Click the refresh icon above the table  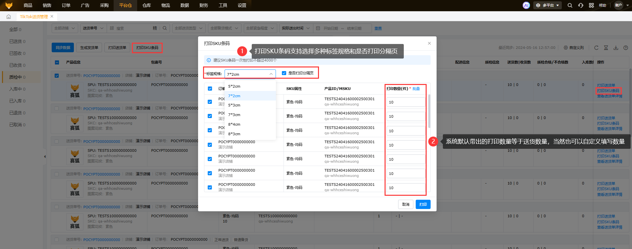click(x=596, y=48)
